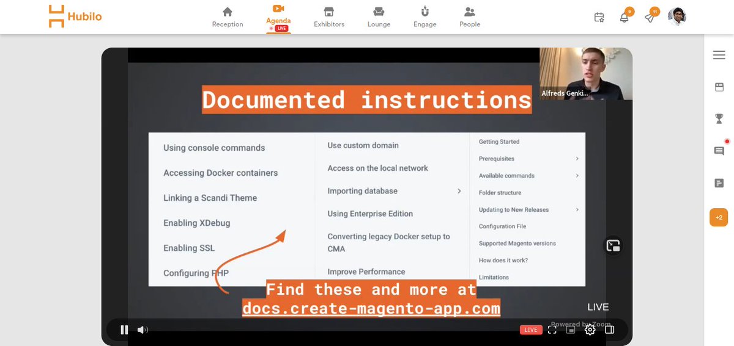Click 'Using Enterprise Edition' text
This screenshot has width=734, height=346.
coord(370,214)
